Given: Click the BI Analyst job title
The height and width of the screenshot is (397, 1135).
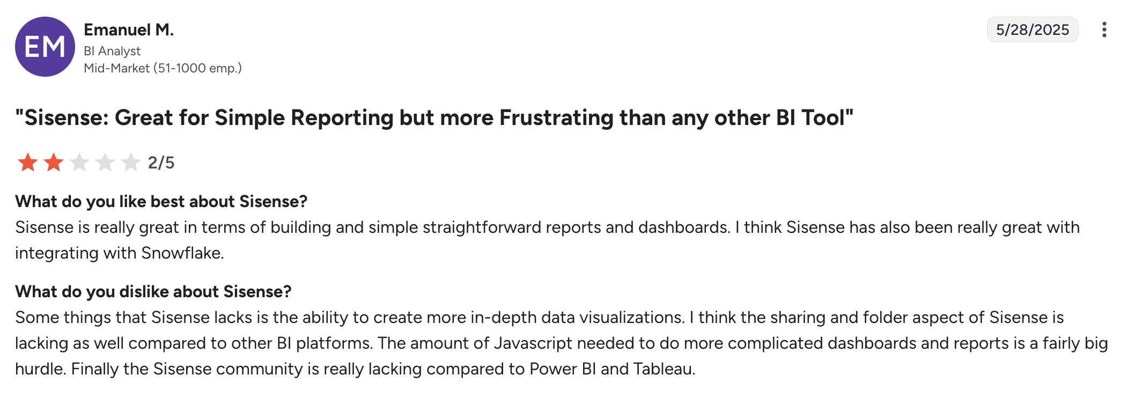Looking at the screenshot, I should point(112,51).
